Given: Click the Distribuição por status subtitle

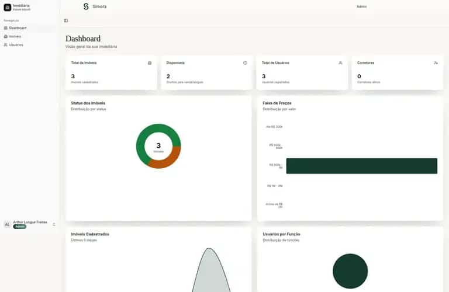Looking at the screenshot, I should (88, 109).
